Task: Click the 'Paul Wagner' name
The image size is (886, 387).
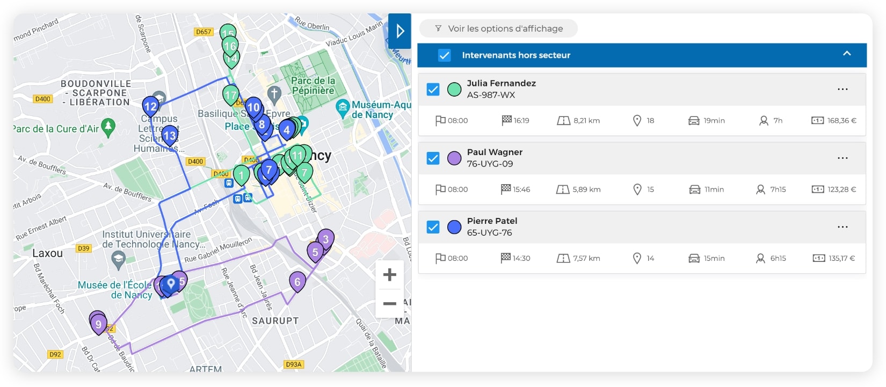Action: click(x=495, y=152)
